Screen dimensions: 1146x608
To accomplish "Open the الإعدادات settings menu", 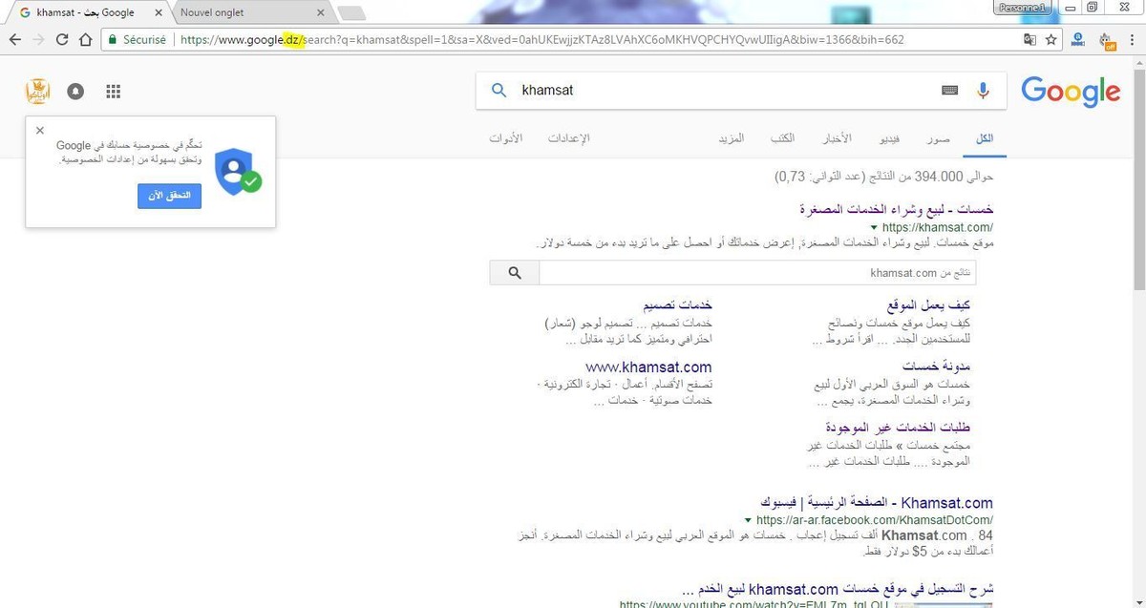I will 569,138.
